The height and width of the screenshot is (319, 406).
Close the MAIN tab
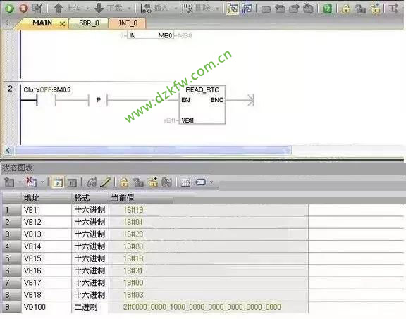click(x=63, y=24)
